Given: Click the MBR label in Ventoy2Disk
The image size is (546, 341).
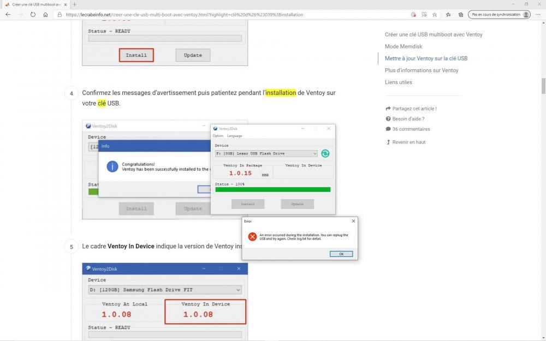Looking at the screenshot, I should click(x=265, y=175).
